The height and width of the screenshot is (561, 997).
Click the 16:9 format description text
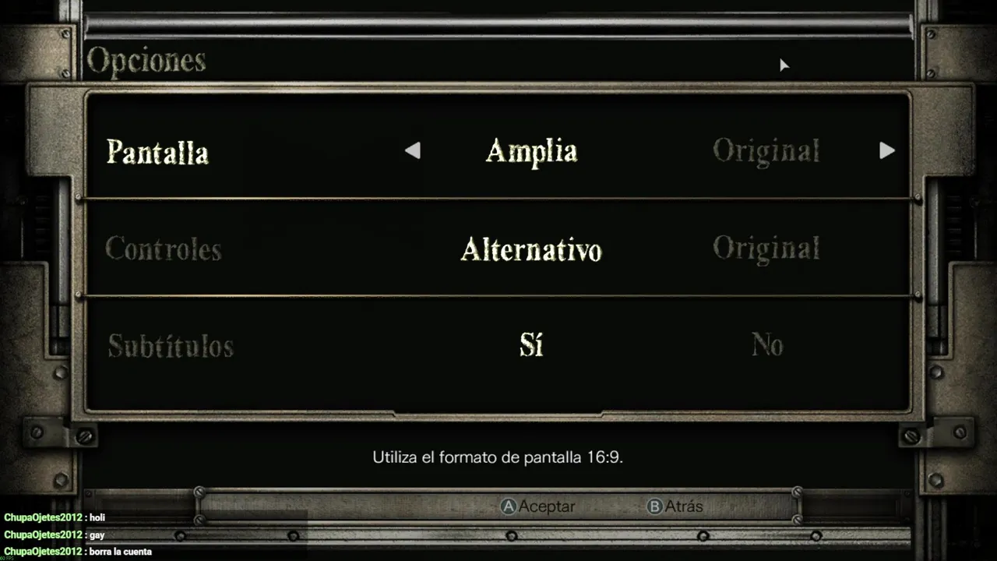(x=498, y=457)
